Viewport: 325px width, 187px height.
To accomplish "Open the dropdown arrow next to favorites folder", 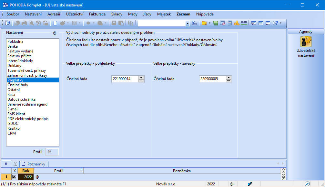I will 209,23.
